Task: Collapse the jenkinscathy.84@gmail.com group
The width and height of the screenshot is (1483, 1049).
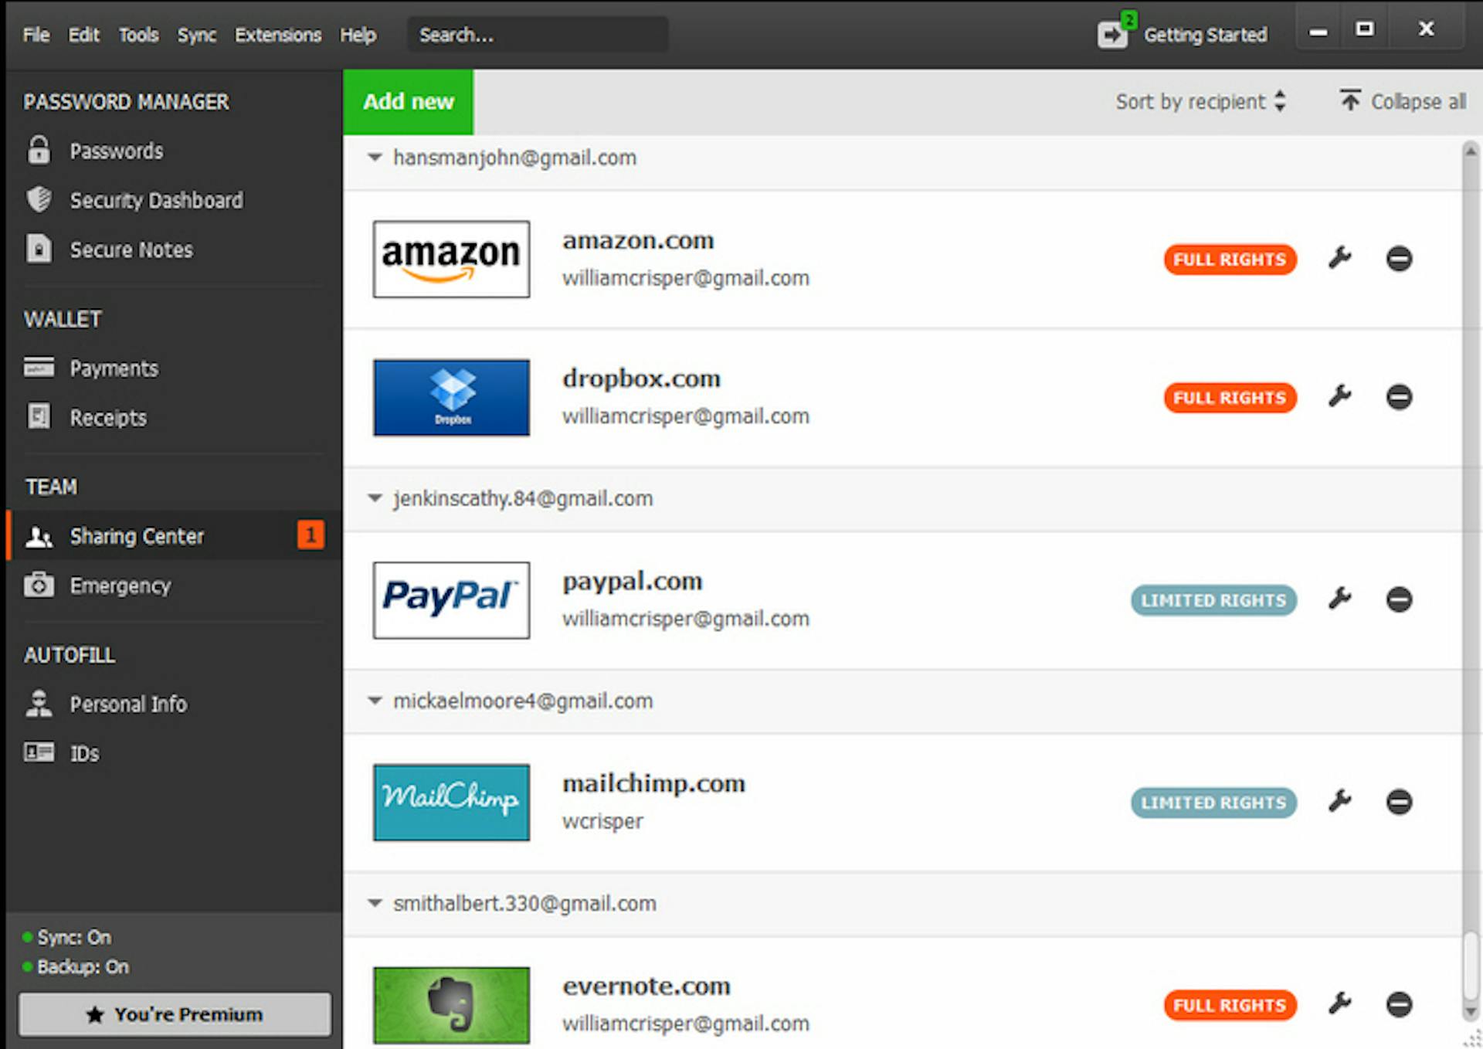Action: (375, 498)
